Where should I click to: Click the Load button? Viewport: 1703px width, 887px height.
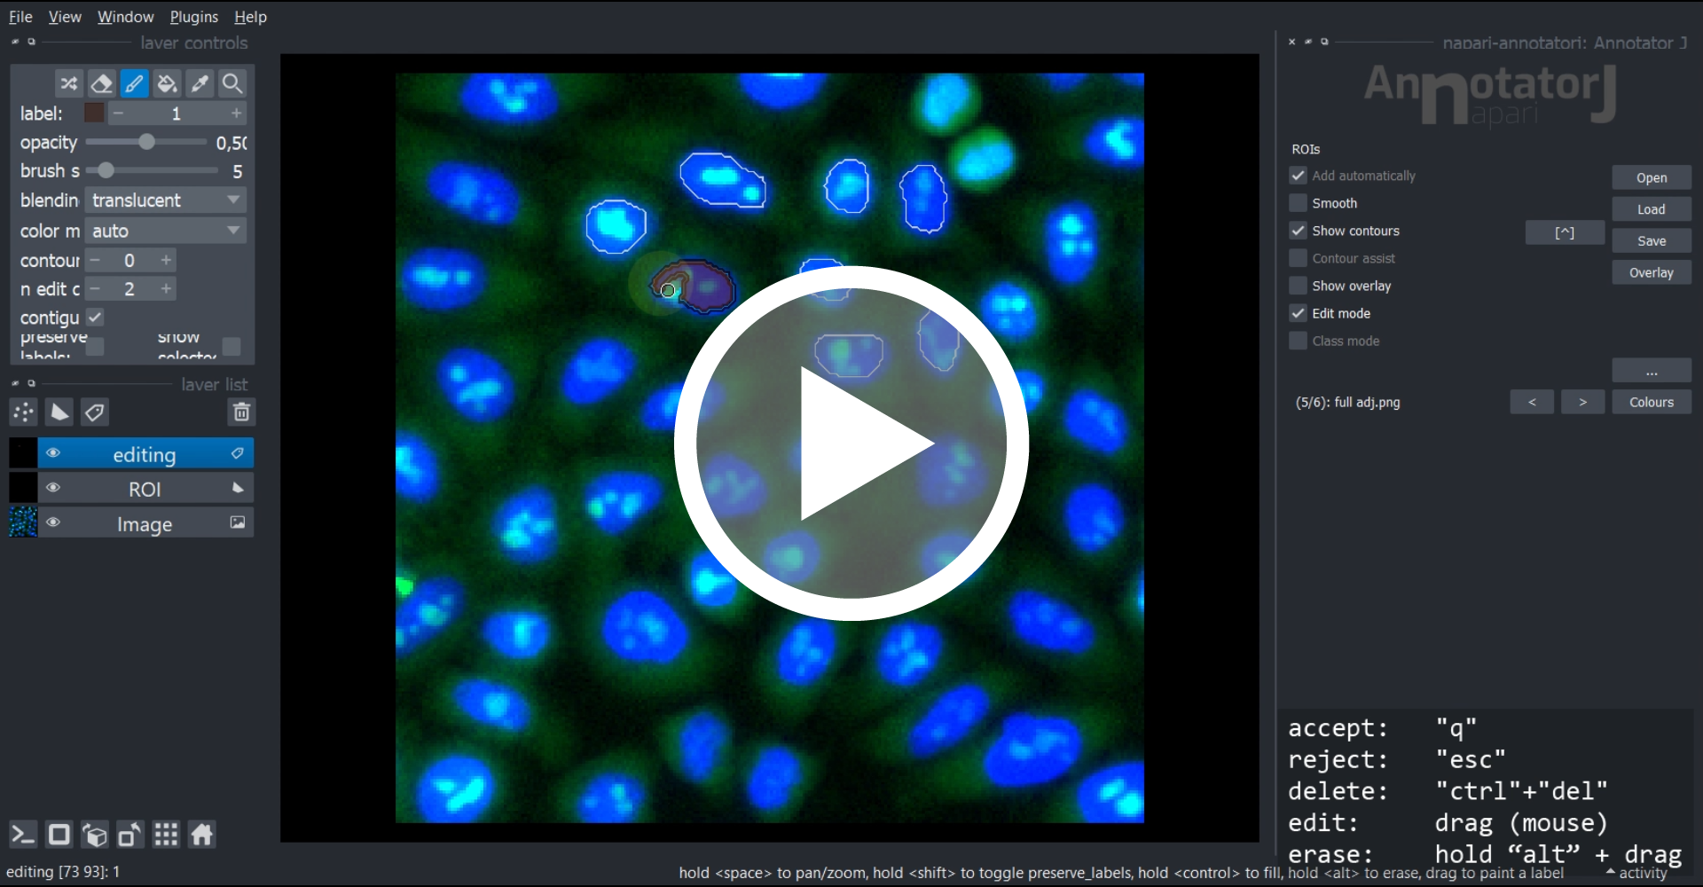click(x=1652, y=209)
